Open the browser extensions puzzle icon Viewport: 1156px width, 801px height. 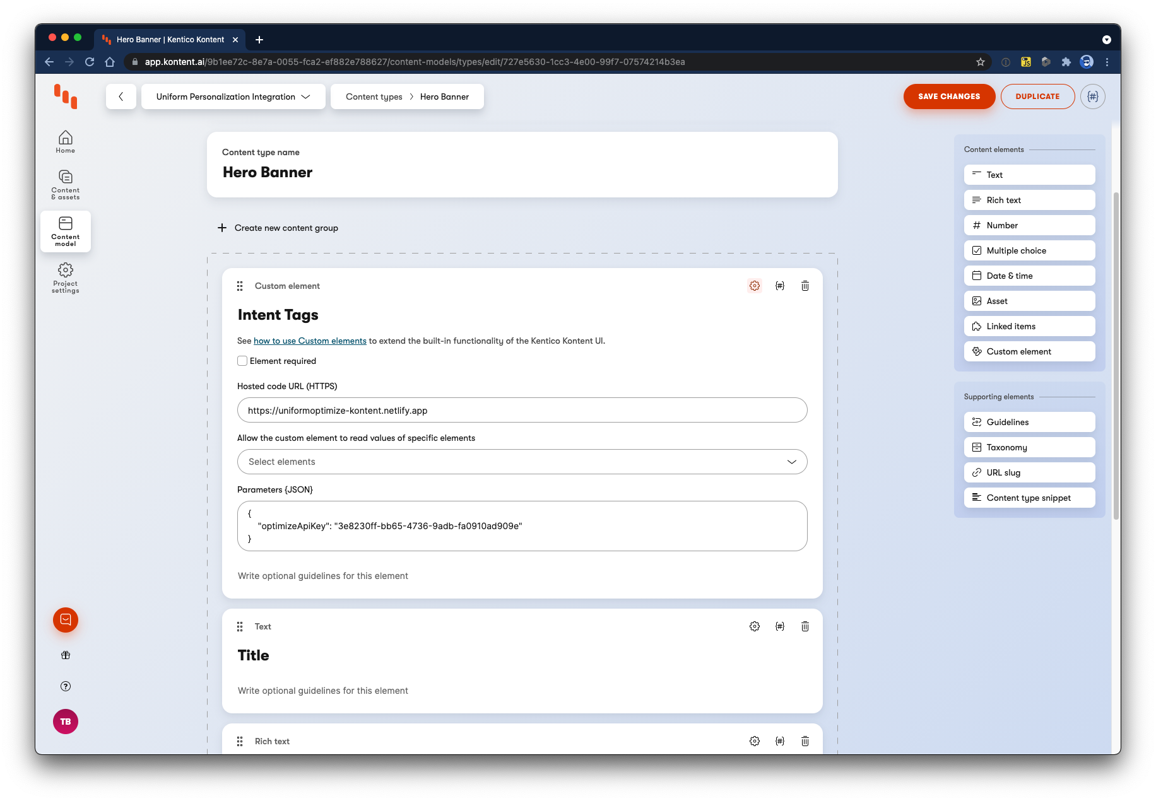1066,62
